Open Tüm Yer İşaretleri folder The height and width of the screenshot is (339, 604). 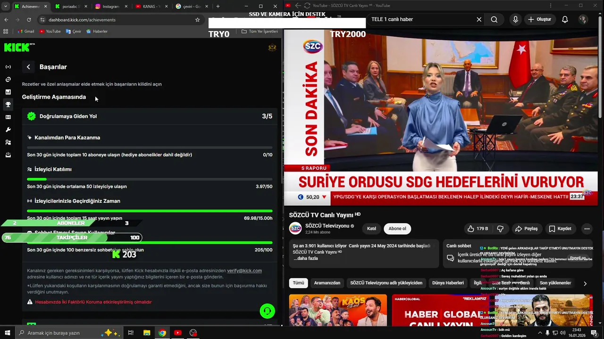click(x=260, y=31)
